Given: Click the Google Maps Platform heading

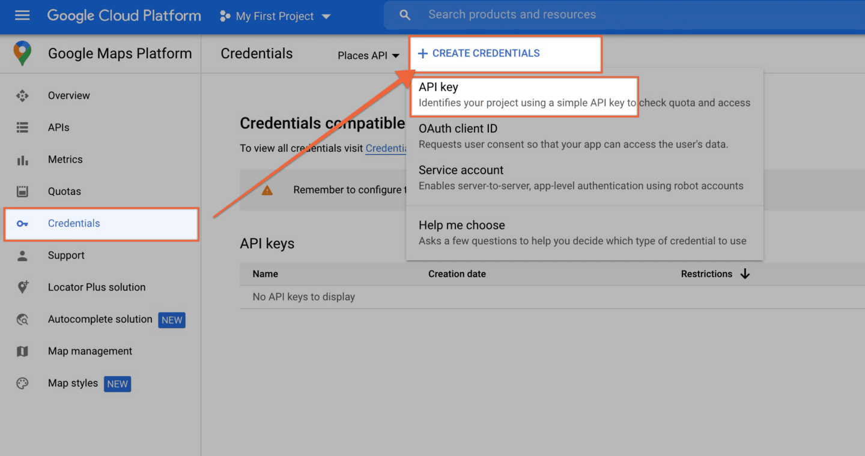Looking at the screenshot, I should coord(120,53).
